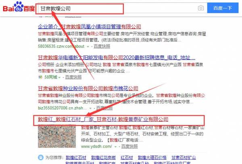The height and width of the screenshot is (164, 242).
Task: Open 百度快照 for 58同城 result
Action: coord(73,77)
